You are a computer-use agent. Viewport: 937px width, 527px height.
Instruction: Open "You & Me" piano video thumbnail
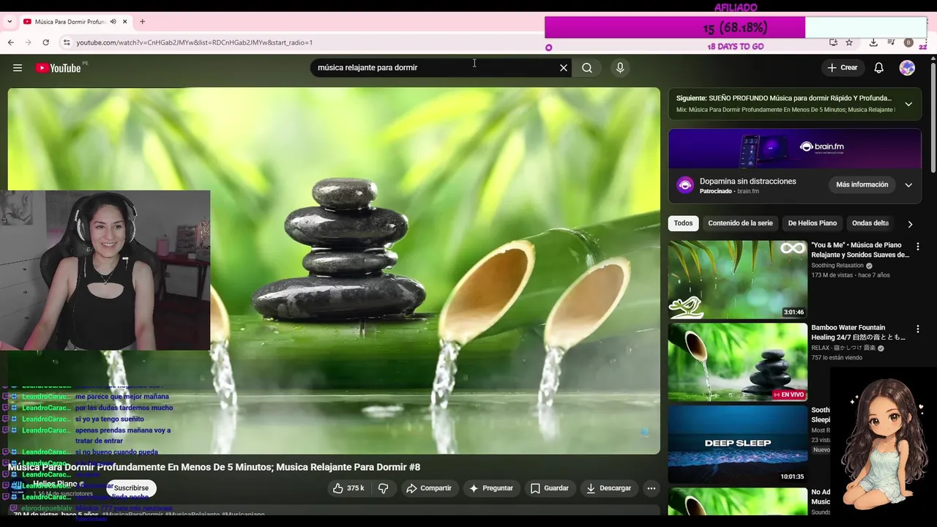pyautogui.click(x=737, y=280)
